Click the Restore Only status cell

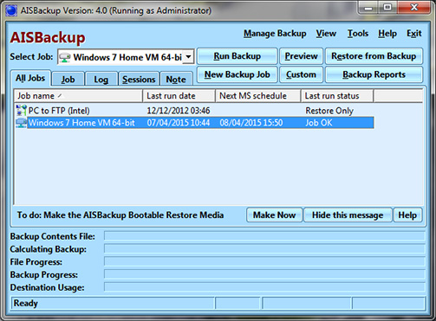coord(329,111)
